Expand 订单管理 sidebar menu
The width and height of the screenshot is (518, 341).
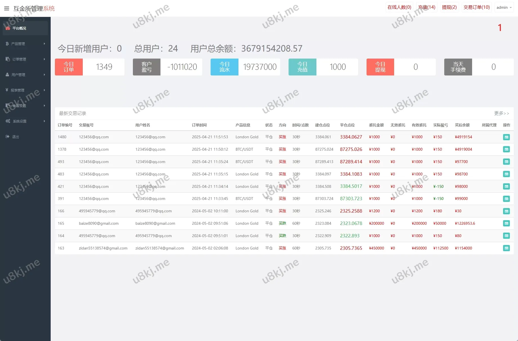pos(25,59)
